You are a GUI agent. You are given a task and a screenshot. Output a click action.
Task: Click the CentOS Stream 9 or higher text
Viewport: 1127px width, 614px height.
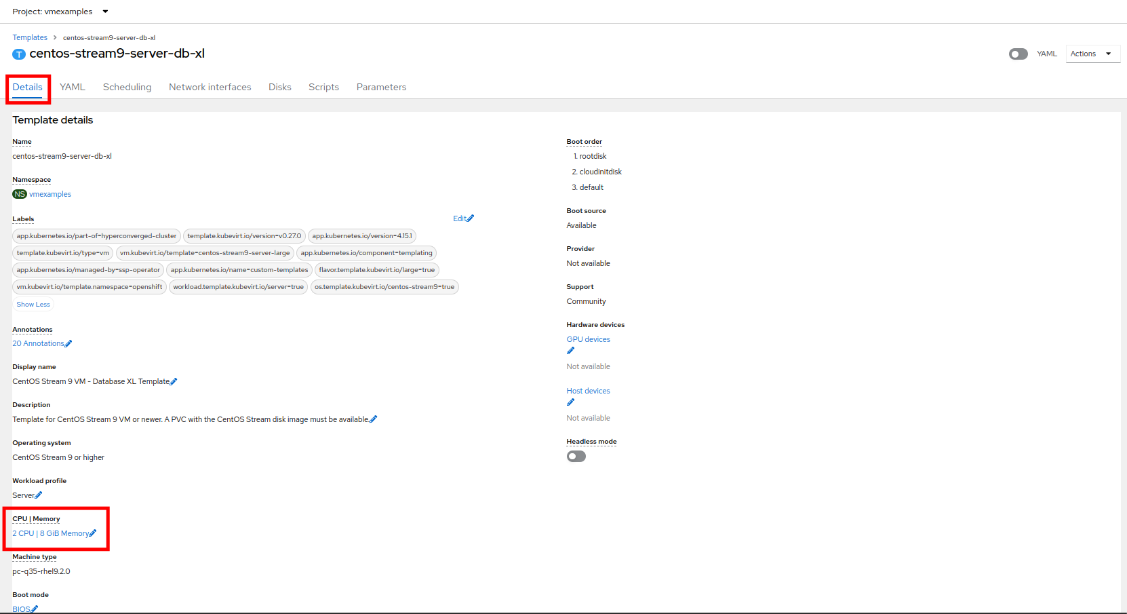coord(58,457)
